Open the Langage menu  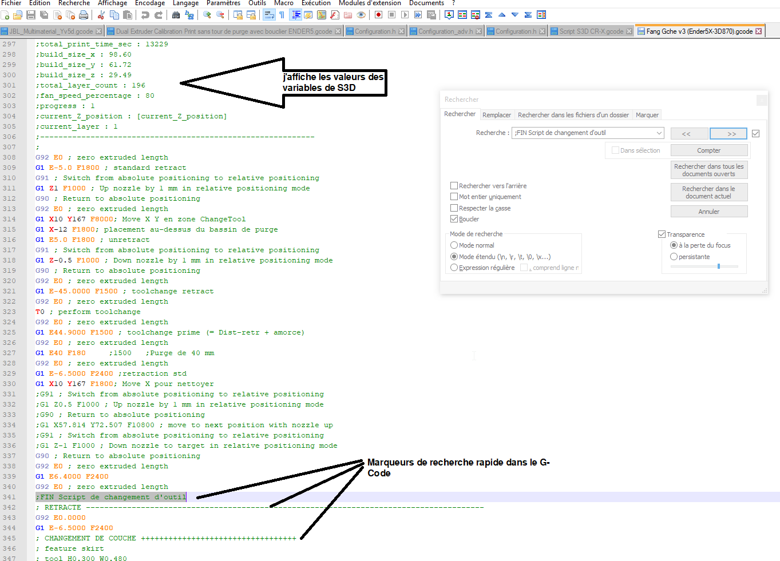point(186,3)
